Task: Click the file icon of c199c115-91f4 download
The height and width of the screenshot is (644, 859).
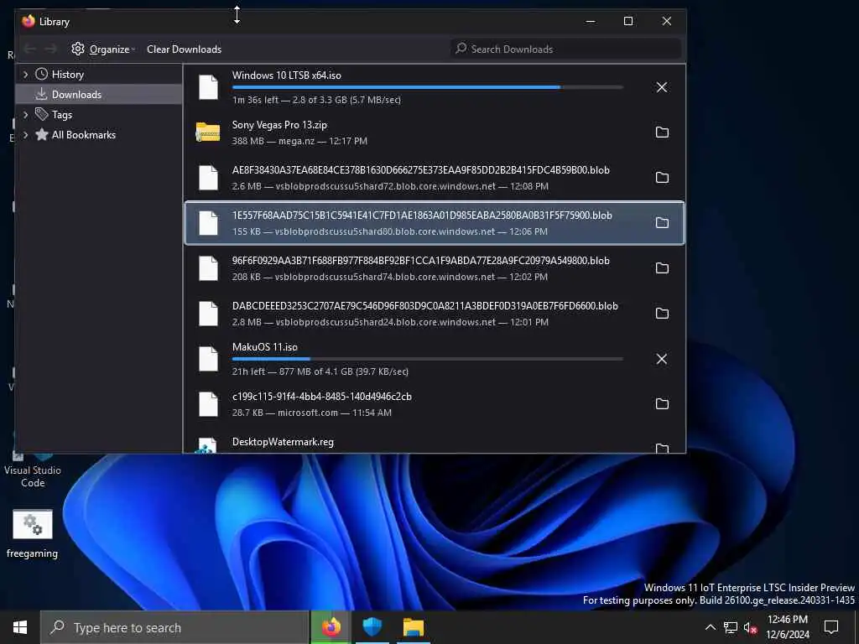Action: pos(208,403)
